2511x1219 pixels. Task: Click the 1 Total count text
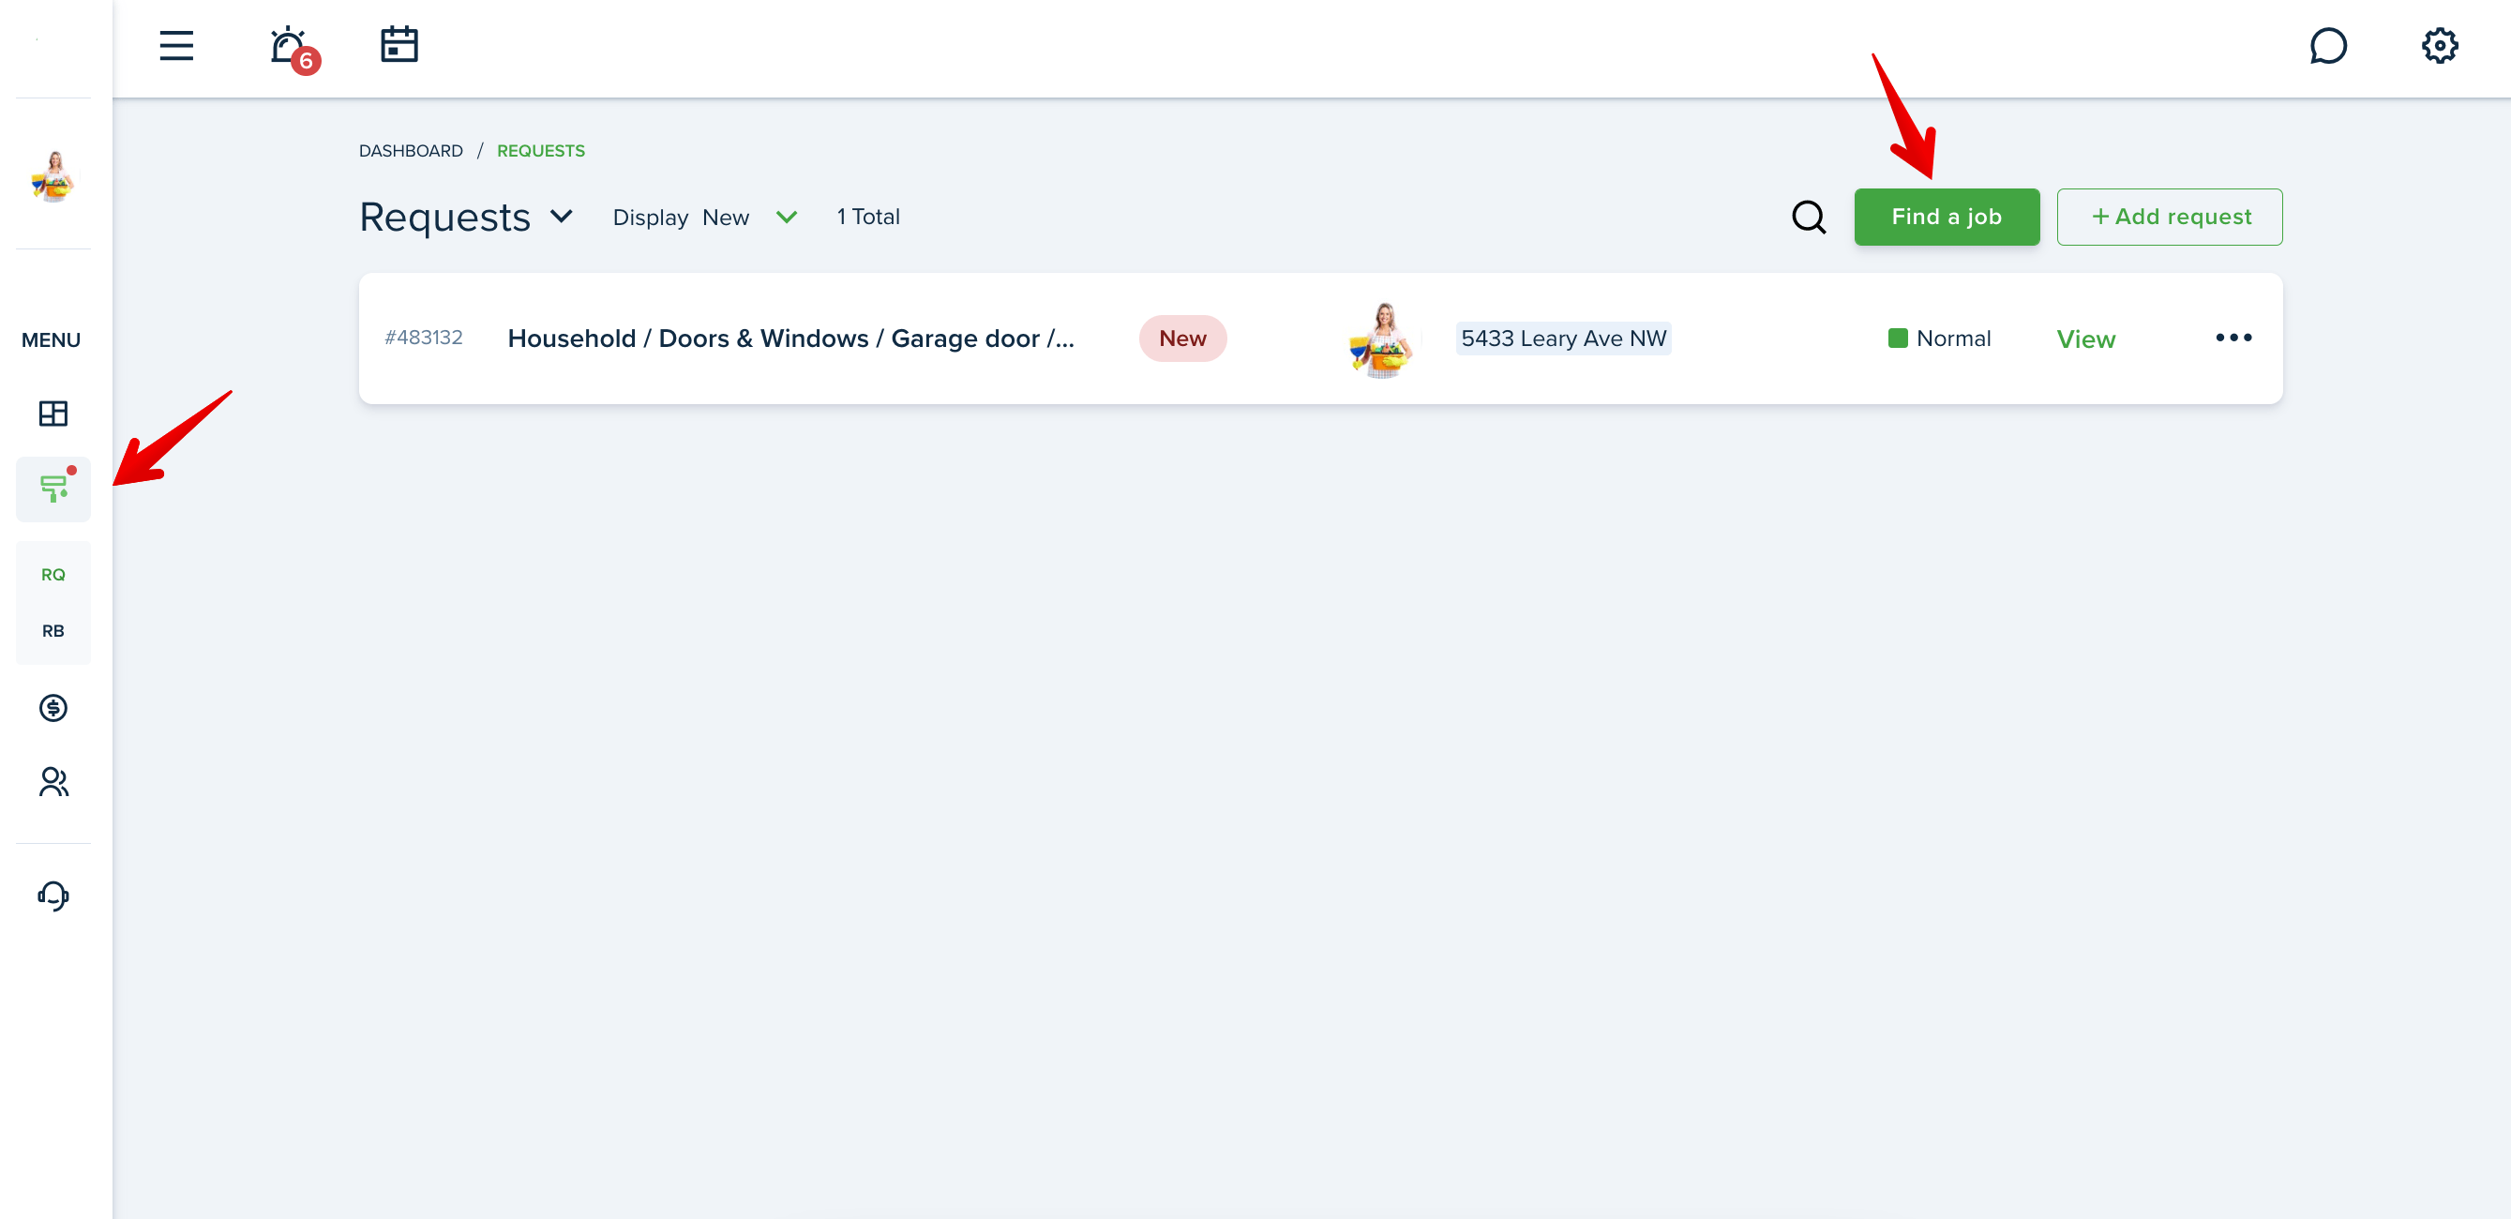(x=867, y=217)
